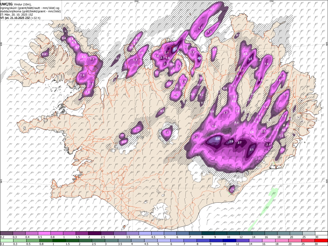328x246 pixels.
Task: Click the 2.6 snowfall value on the map
Action: tap(261, 80)
